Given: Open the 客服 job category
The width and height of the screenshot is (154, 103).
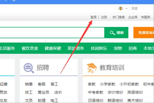Looking at the screenshot, I should coord(42,84).
